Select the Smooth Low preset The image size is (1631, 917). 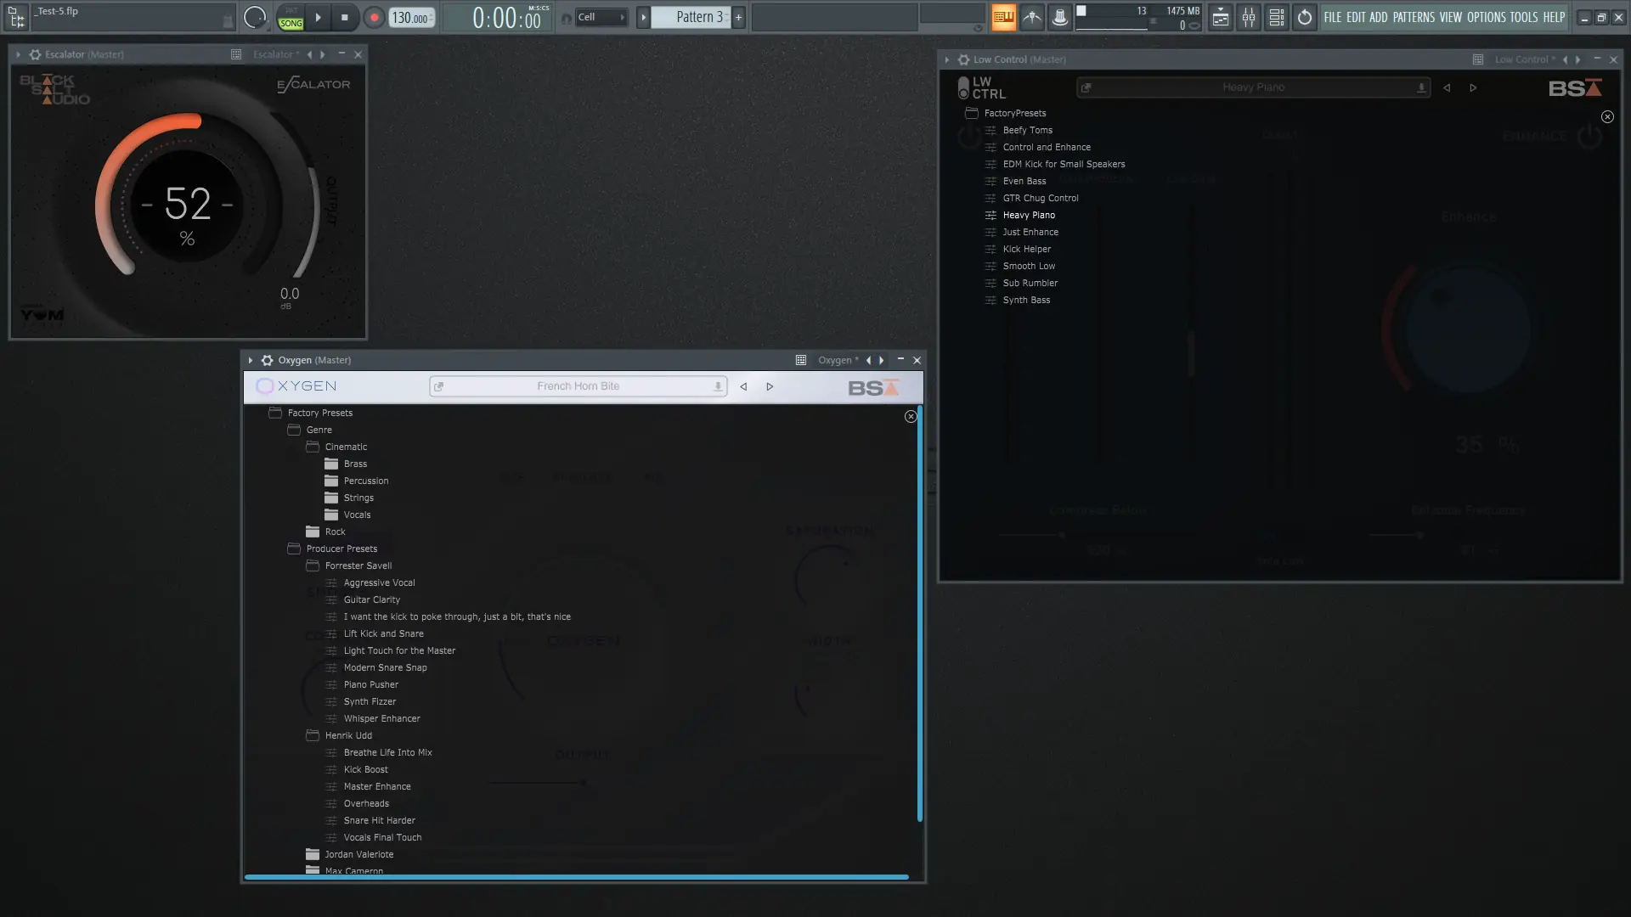1029,266
